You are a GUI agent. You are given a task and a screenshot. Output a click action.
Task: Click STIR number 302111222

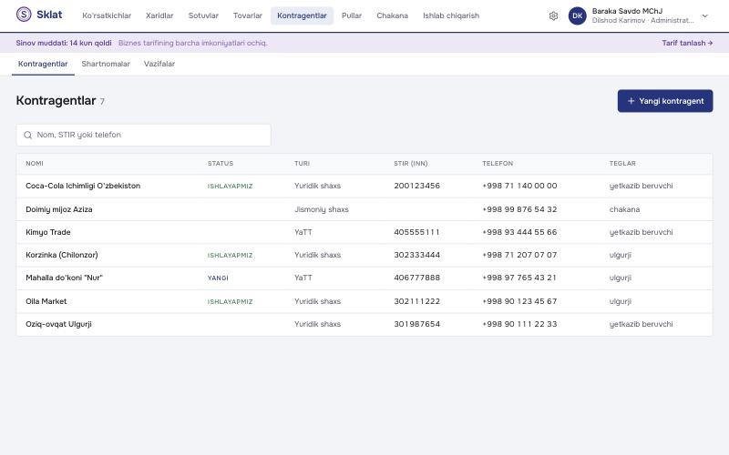[x=416, y=301]
